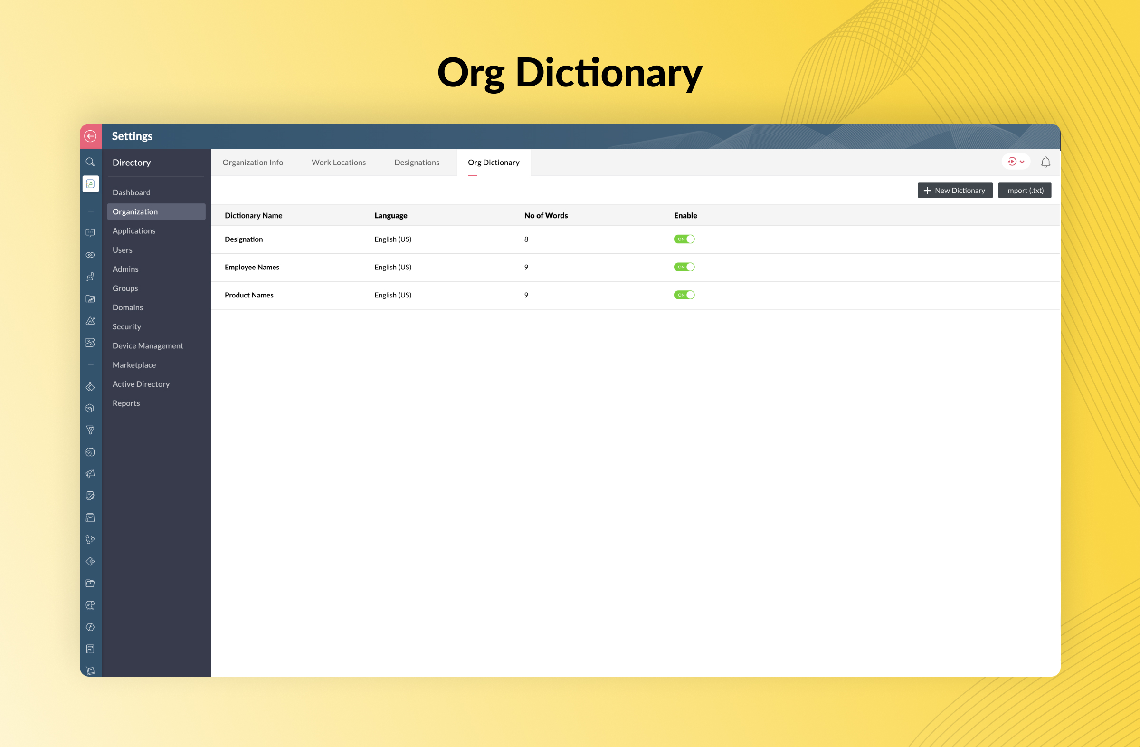Select the Org Dictionary tab

coord(494,163)
